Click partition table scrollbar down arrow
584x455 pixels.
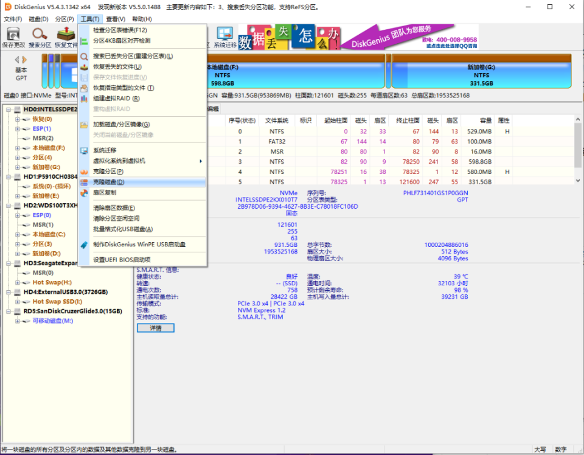pyautogui.click(x=578, y=181)
